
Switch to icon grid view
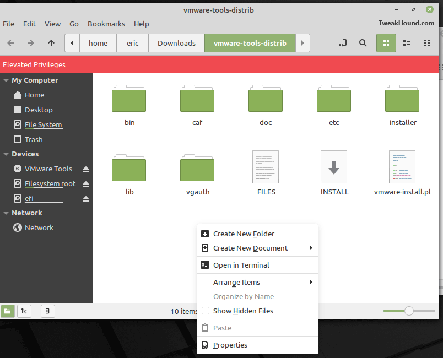coord(386,43)
